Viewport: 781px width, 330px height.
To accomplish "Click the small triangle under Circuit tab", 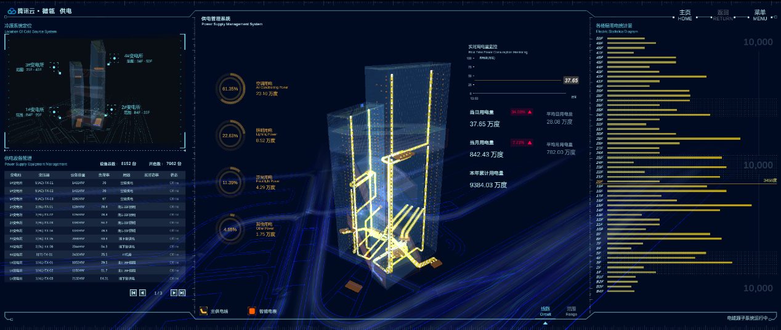I will (545, 322).
